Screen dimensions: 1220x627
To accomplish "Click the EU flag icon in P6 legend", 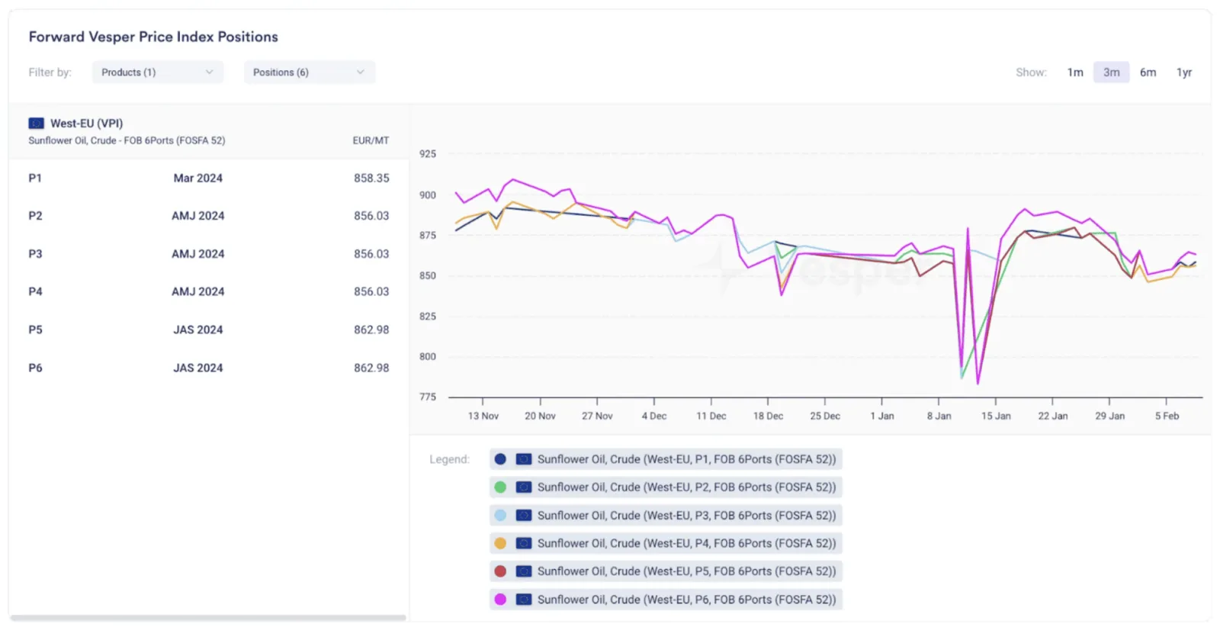I will [x=524, y=600].
